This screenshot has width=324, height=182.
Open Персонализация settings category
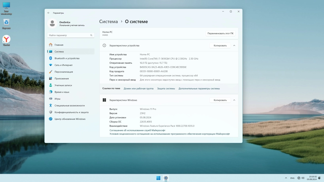71,72
